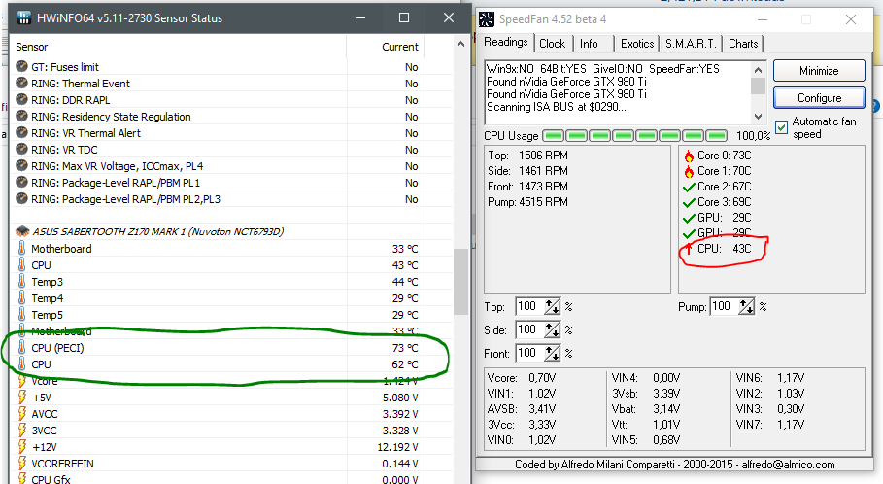Select the RING: Package-Level RAPL/PBM PL2,PL3 row
This screenshot has width=883, height=484.
(x=232, y=199)
